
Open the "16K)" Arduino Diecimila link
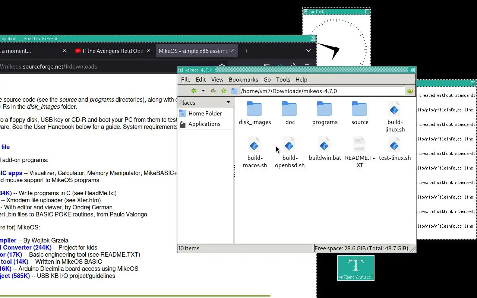coord(6,269)
